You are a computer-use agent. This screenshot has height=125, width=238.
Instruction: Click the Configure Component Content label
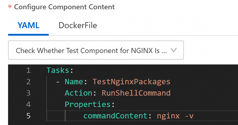(x=64, y=7)
